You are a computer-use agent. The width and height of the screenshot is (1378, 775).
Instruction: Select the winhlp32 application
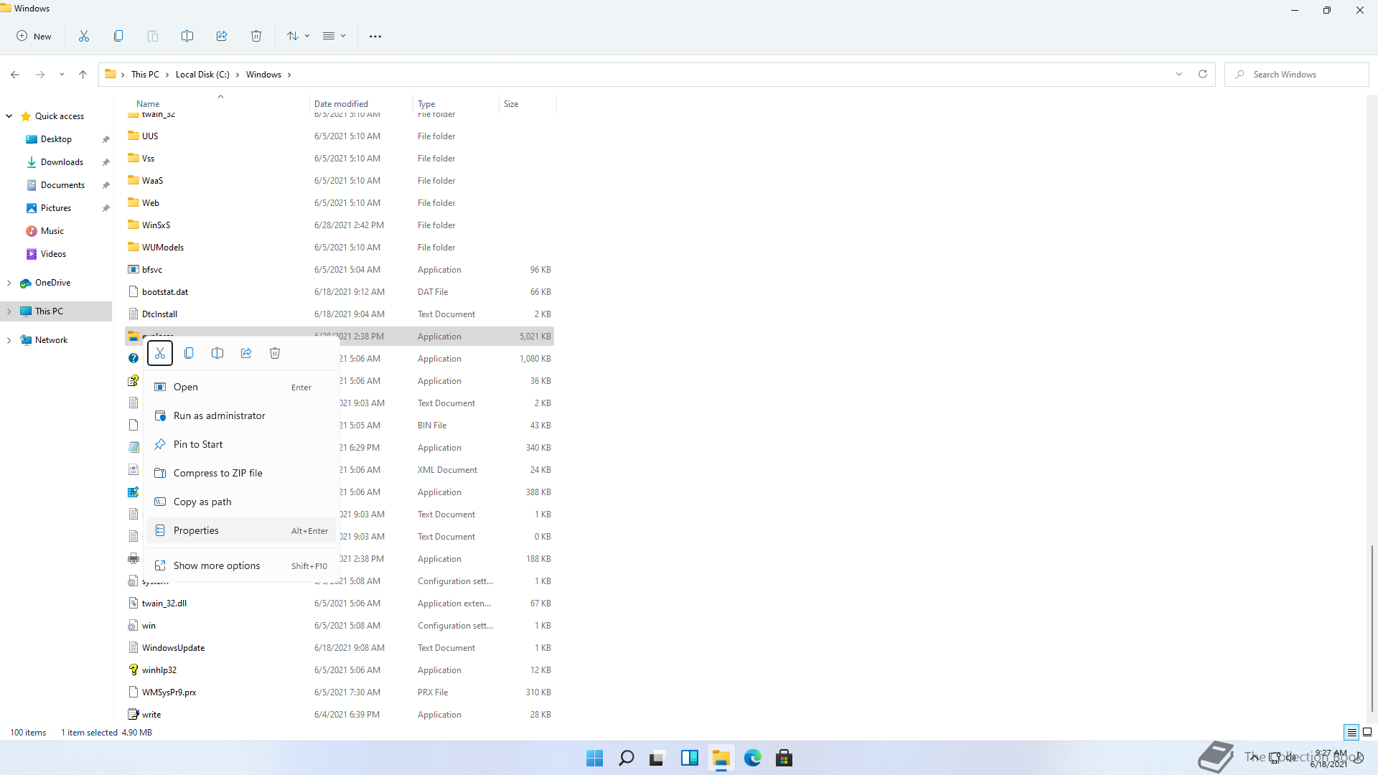[339, 670]
